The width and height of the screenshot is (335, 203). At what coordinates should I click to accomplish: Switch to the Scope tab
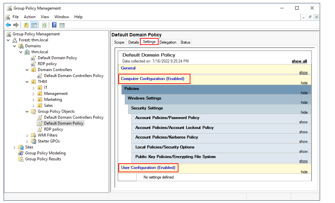[119, 42]
